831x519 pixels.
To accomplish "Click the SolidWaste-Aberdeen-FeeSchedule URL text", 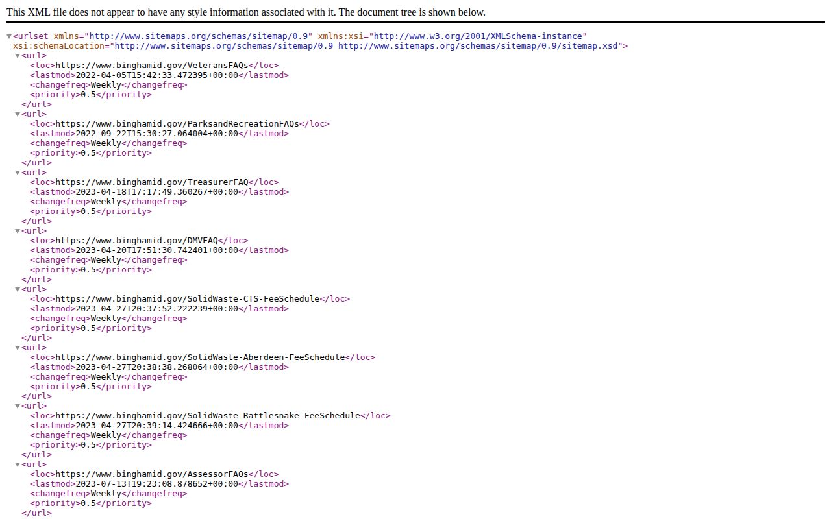I will pos(200,357).
